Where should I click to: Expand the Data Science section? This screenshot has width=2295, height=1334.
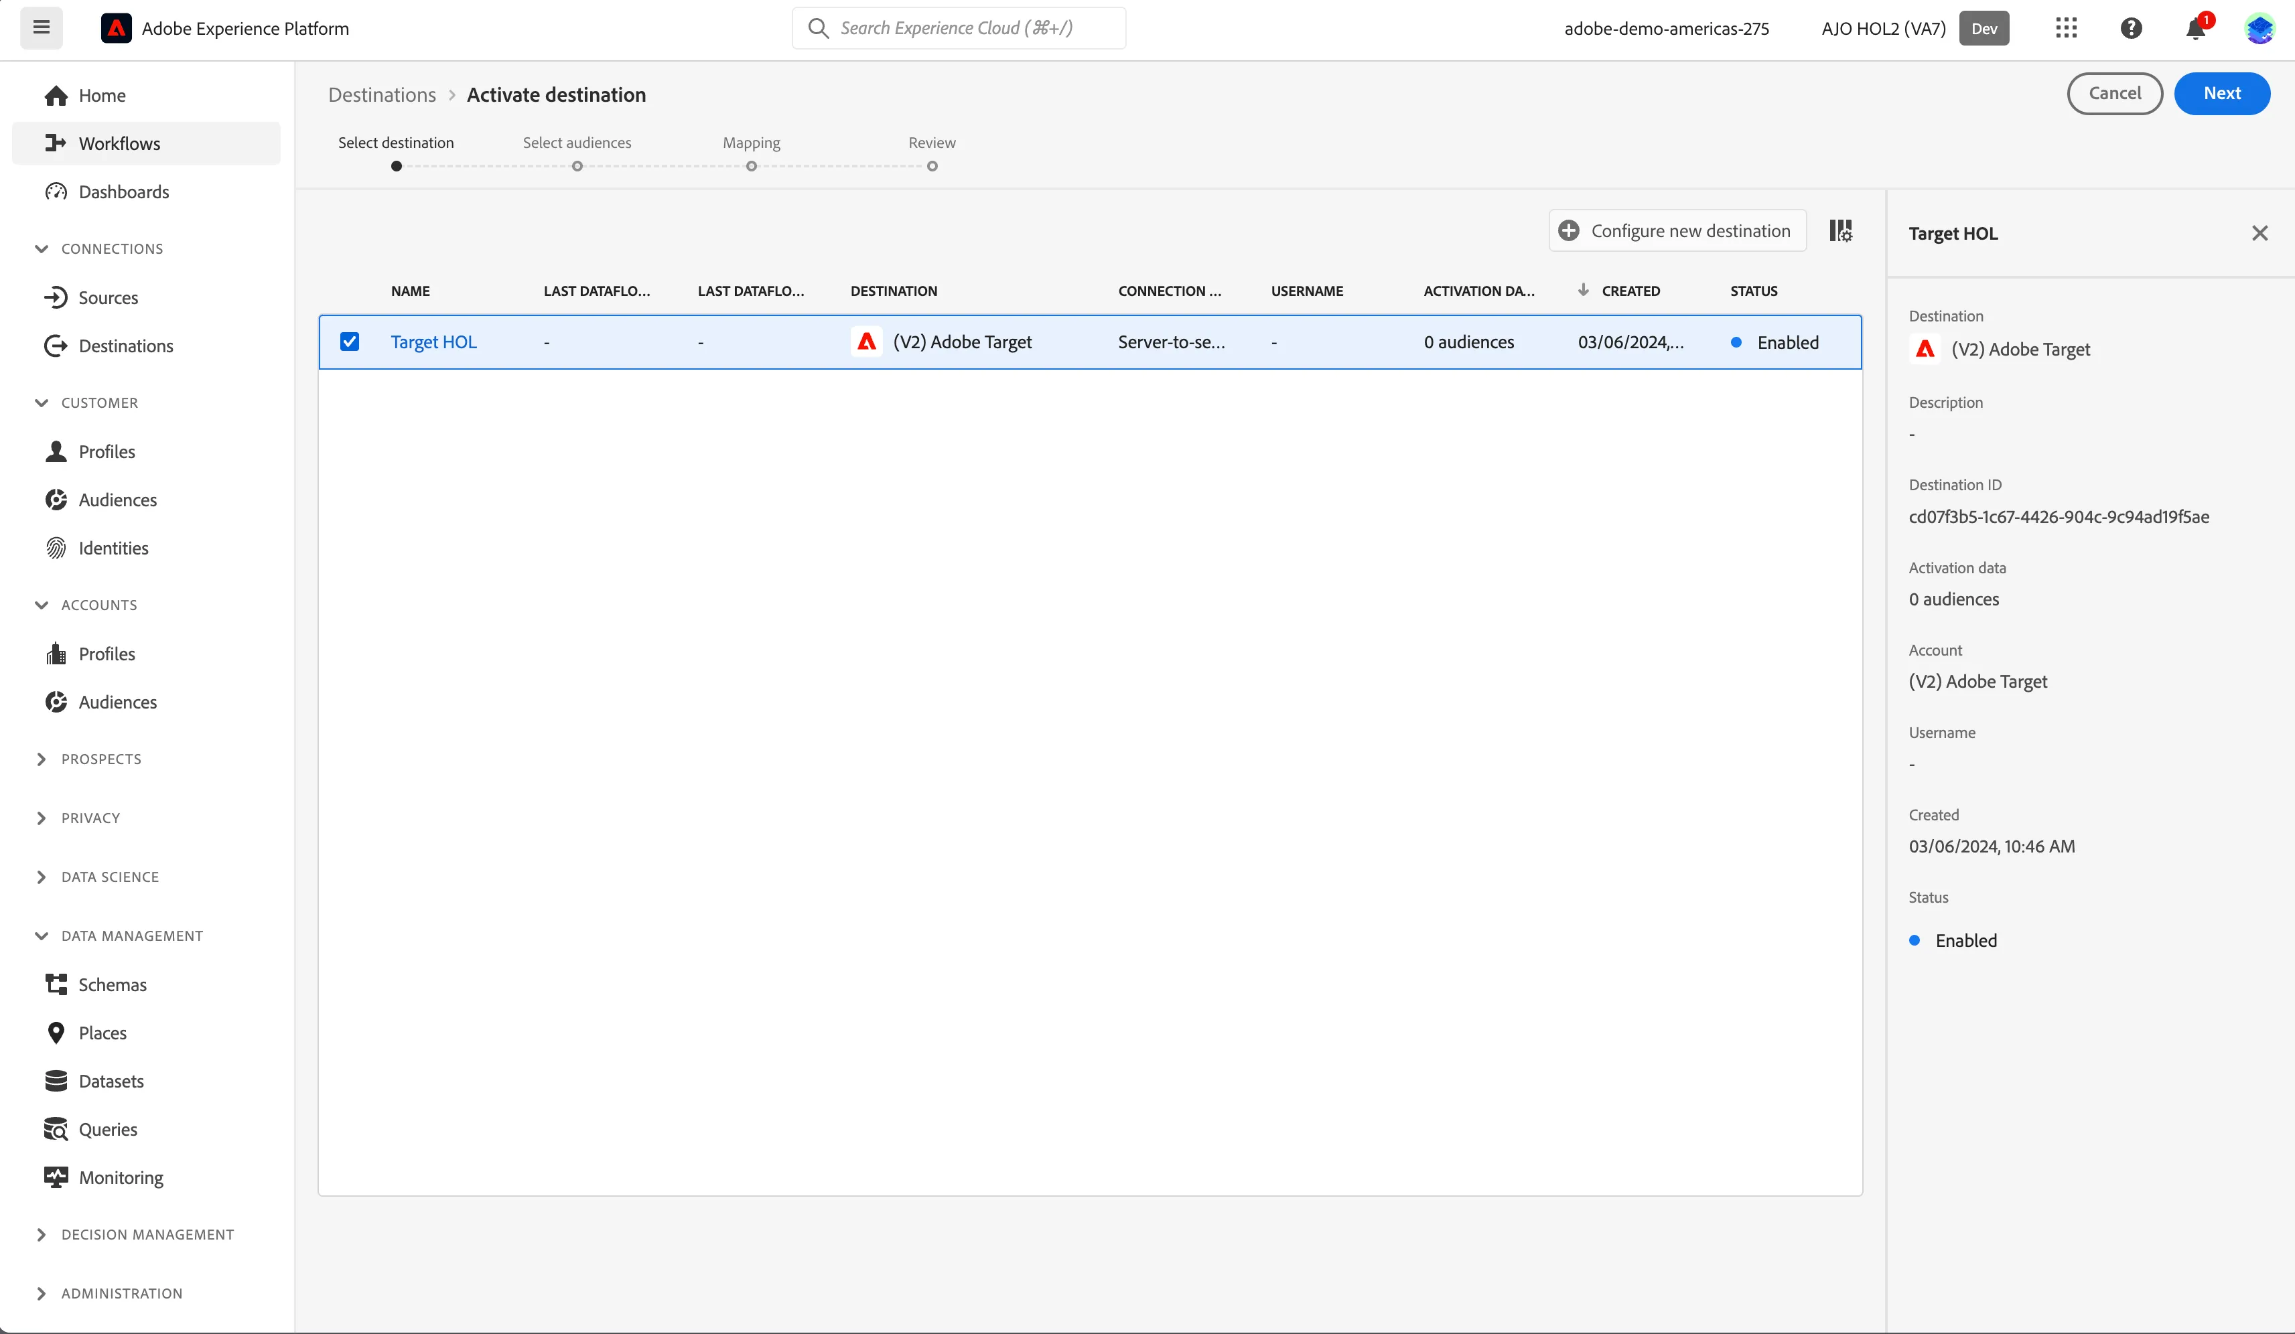tap(96, 877)
